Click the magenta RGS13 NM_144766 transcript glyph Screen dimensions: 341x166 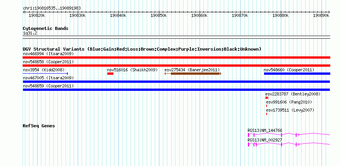[289, 135]
